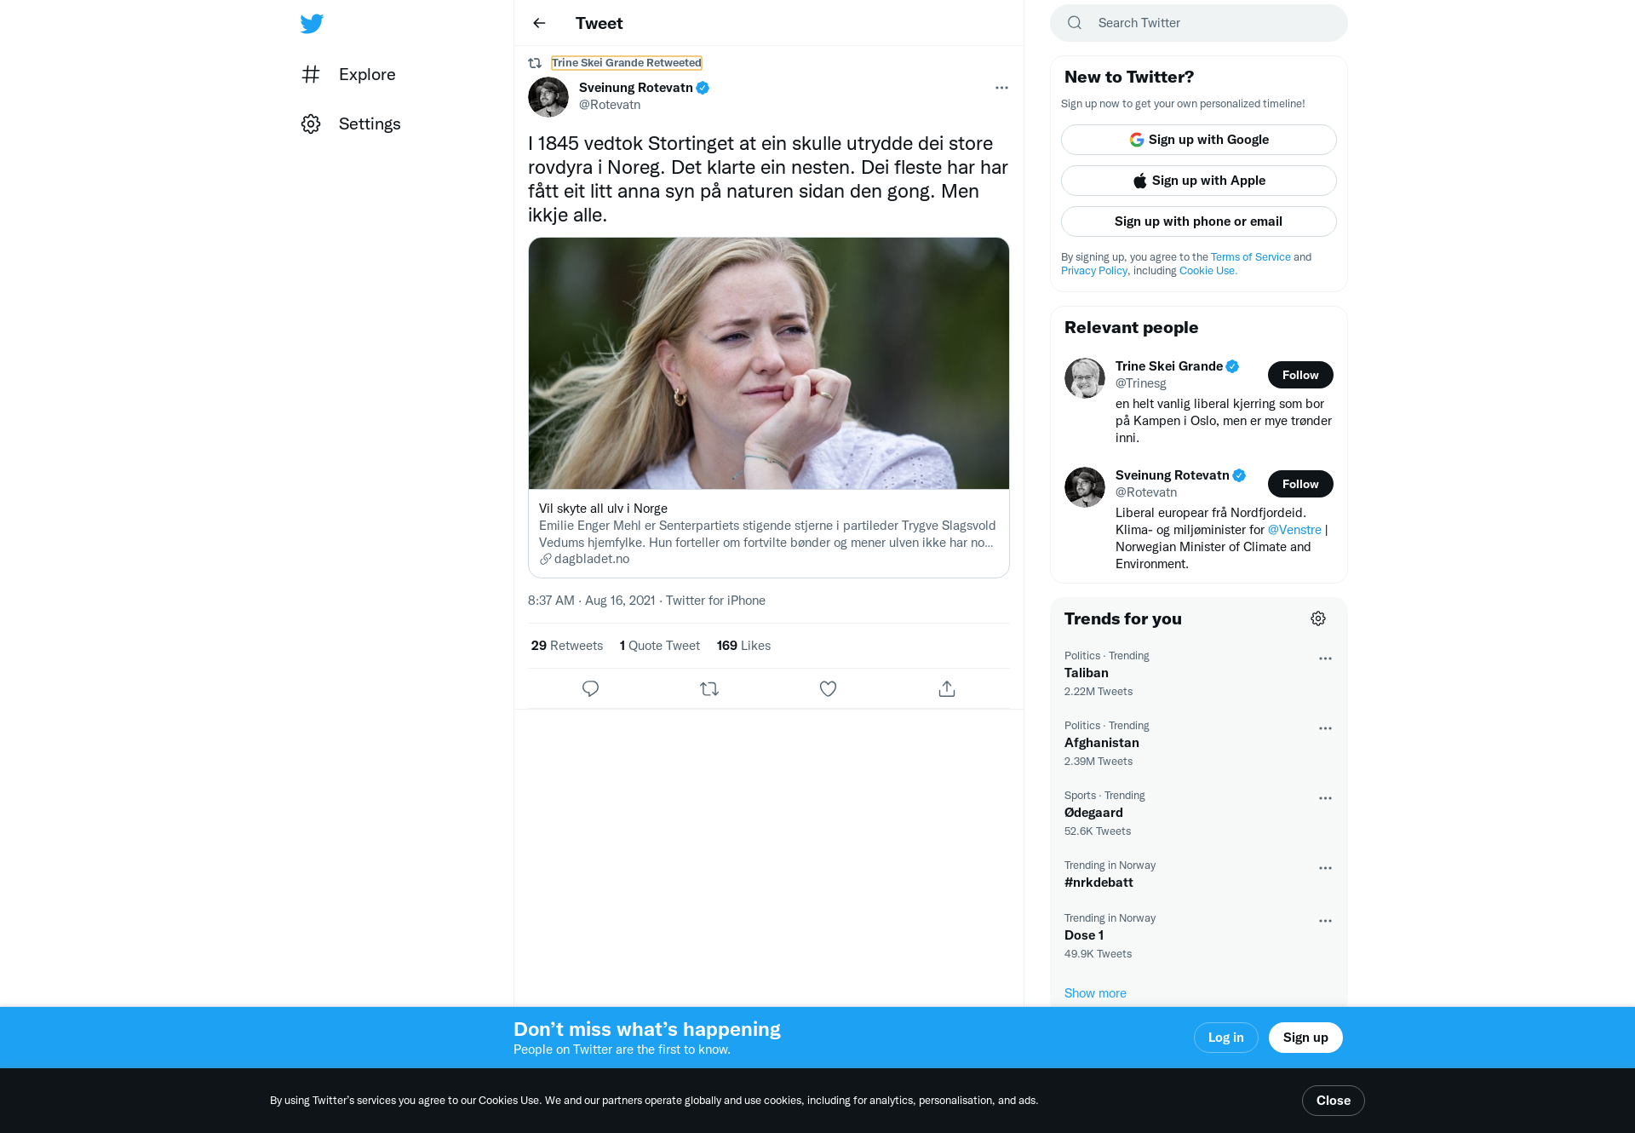Image resolution: width=1635 pixels, height=1133 pixels.
Task: Open the tweet timestamp Aug 16, 2021
Action: tap(620, 601)
